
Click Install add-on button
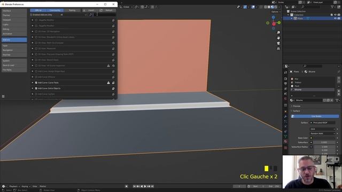pyautogui.click(x=90, y=10)
